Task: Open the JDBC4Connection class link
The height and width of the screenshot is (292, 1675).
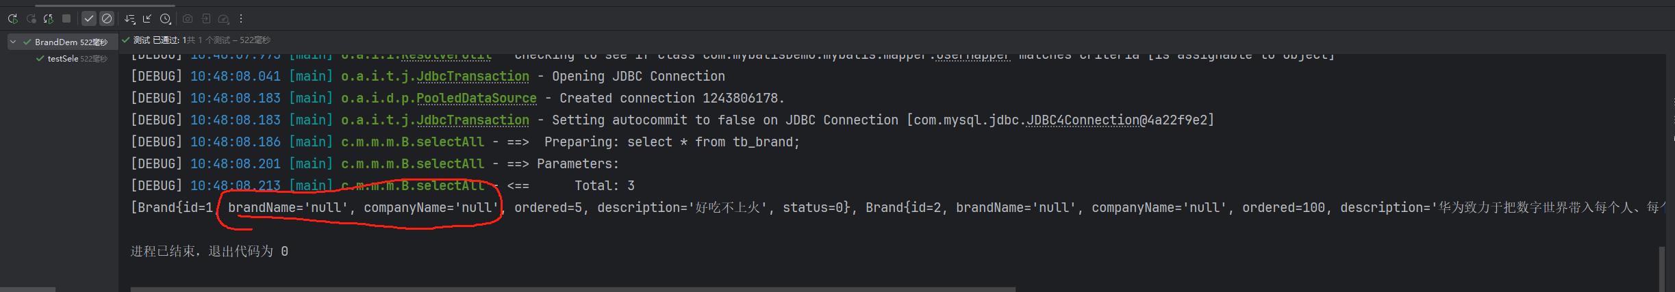Action: coord(1083,120)
